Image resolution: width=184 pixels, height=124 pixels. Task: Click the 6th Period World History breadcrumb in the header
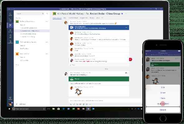click(x=70, y=14)
